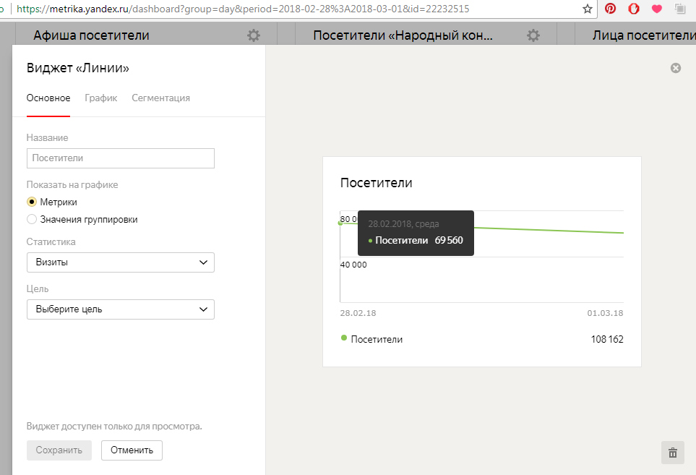Open the Pinterest extension icon
Viewport: 696px width, 475px height.
[611, 9]
